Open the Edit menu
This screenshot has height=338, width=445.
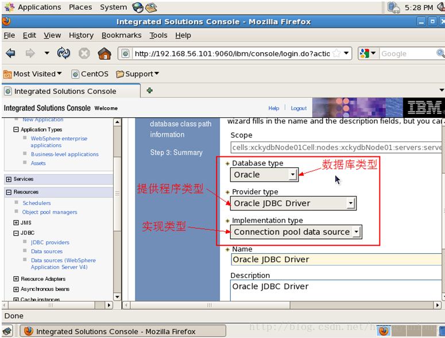tap(29, 36)
